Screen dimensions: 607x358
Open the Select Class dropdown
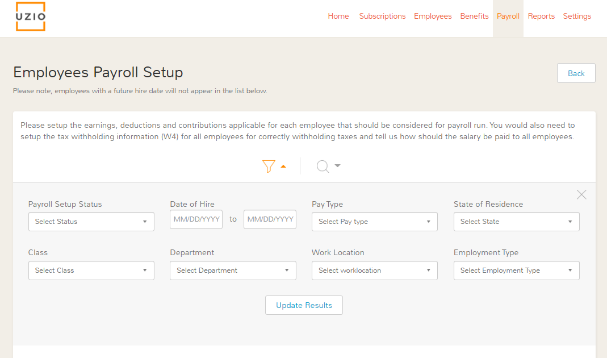[91, 270]
